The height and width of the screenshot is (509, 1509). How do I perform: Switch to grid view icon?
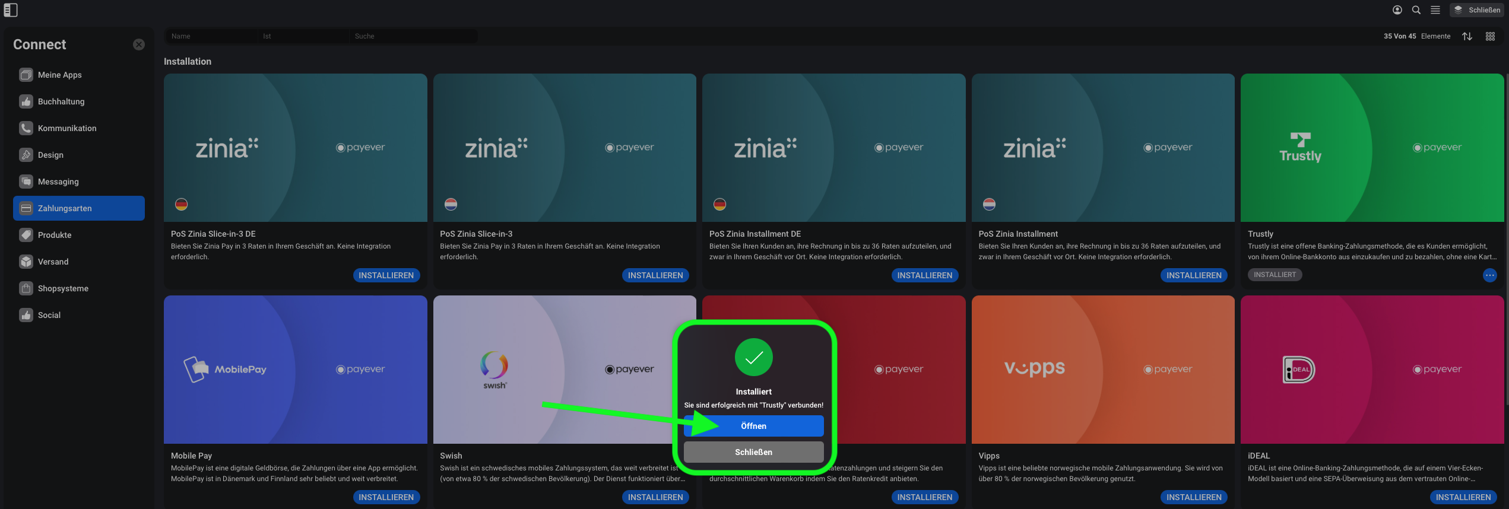pos(1490,36)
